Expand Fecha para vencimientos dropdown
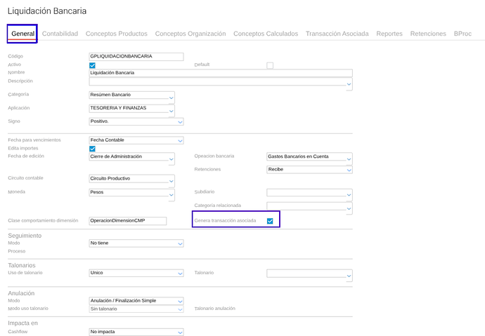Screen dimensions: 485x336 136,140
